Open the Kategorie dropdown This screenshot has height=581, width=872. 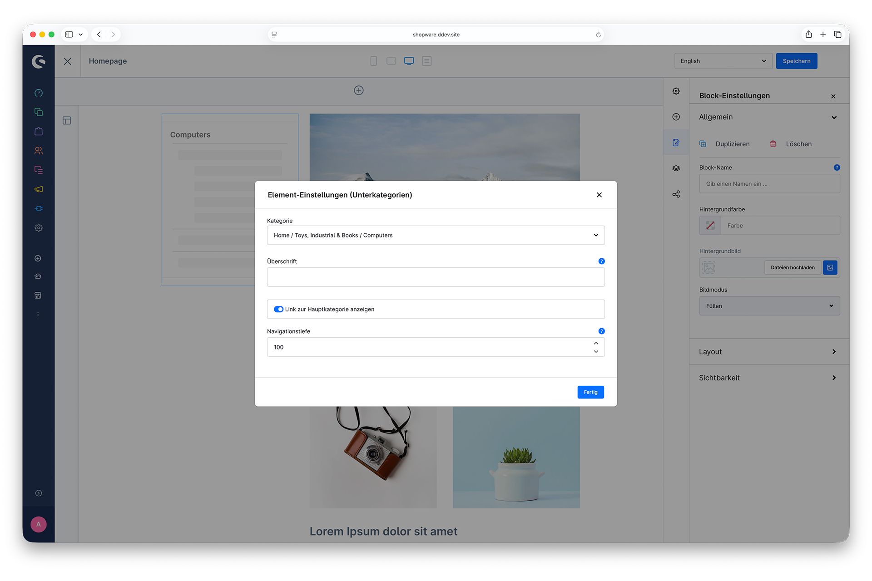click(x=436, y=235)
